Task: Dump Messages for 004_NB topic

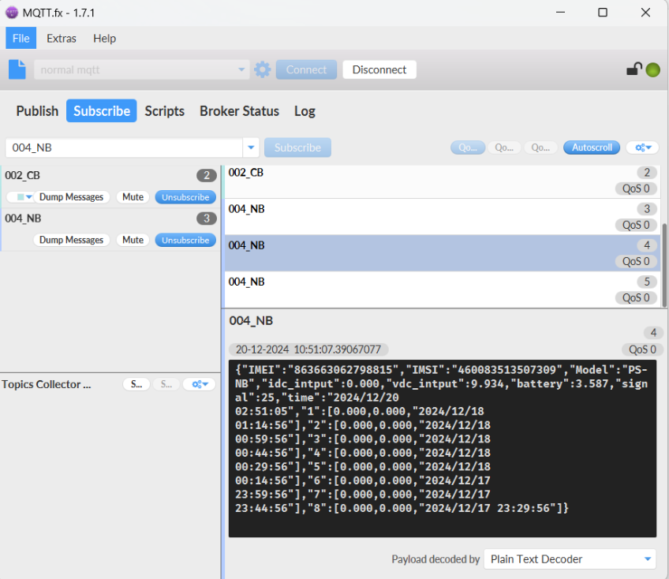Action: coord(71,240)
